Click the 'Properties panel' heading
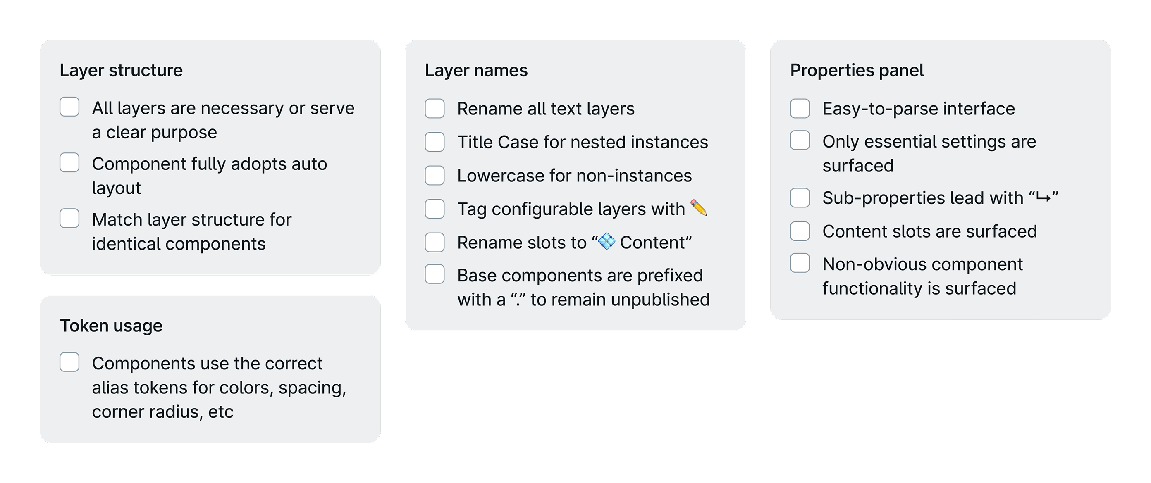Screen dimensions: 1151x483 [x=857, y=71]
